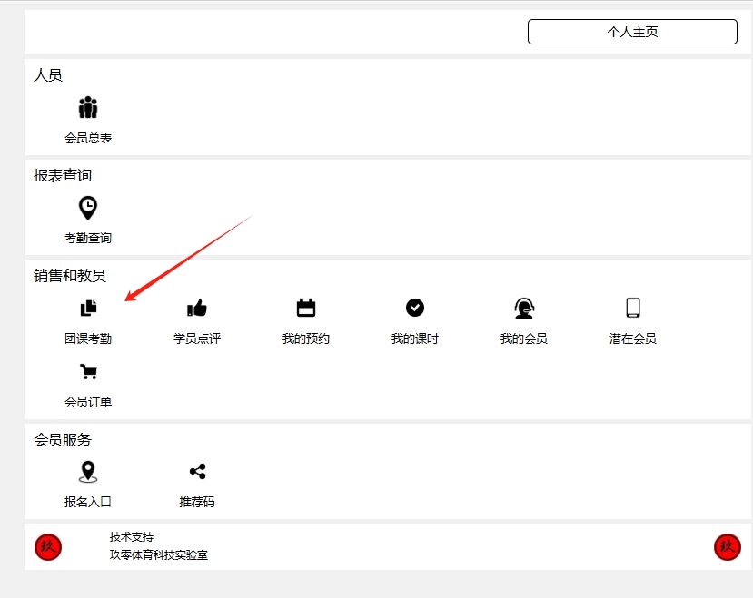753x598 pixels.
Task: Open 会员订单 shopping cart icon
Action: point(88,371)
